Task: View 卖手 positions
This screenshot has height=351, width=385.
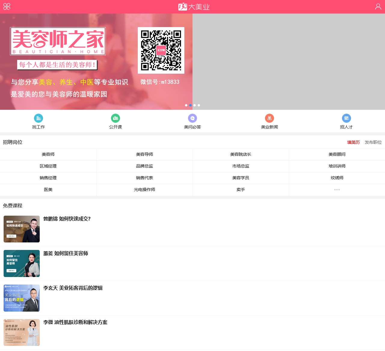Action: (x=241, y=189)
